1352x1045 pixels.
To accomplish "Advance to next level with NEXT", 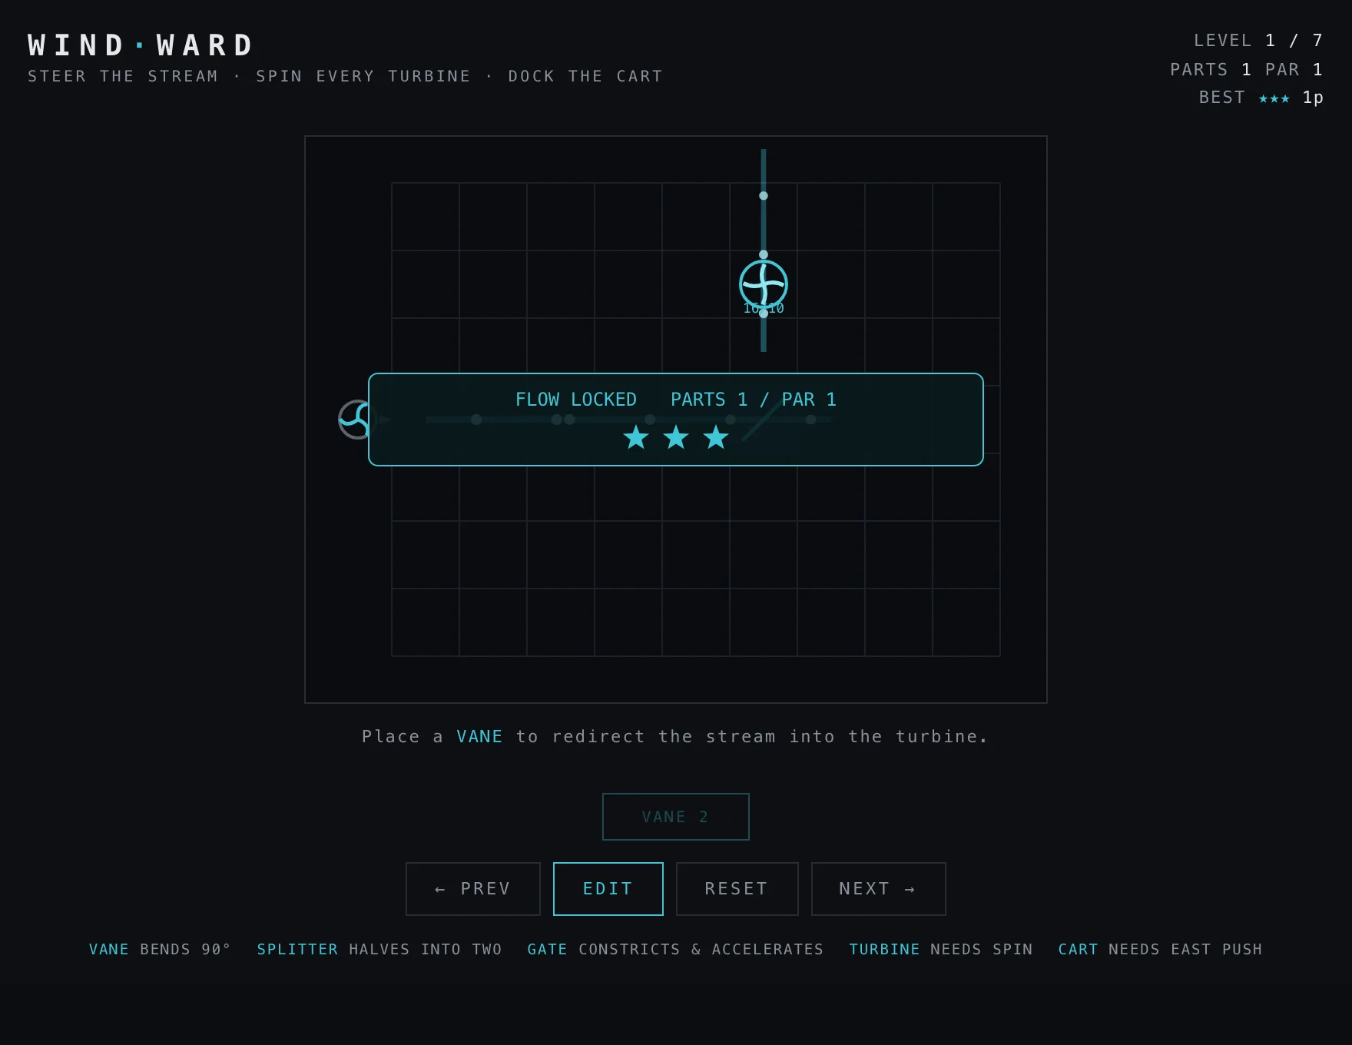I will click(878, 889).
